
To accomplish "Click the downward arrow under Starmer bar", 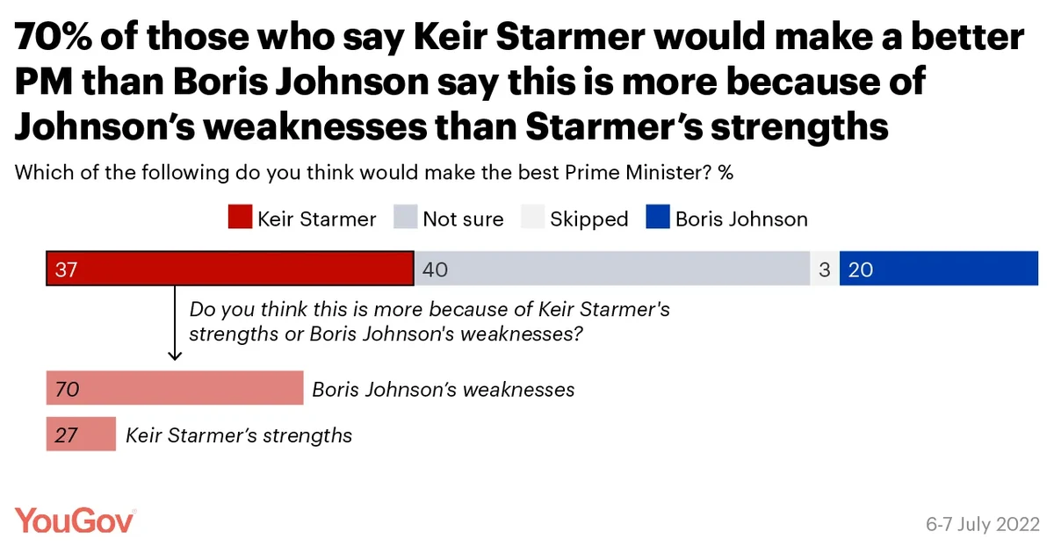I will [x=175, y=322].
